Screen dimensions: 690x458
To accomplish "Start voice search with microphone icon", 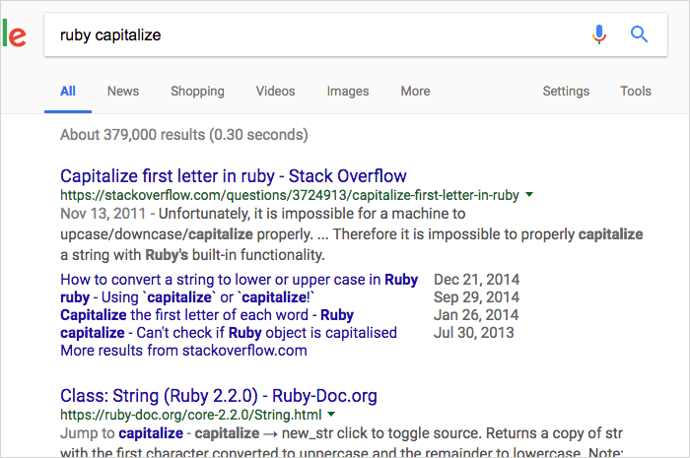I will 599,34.
